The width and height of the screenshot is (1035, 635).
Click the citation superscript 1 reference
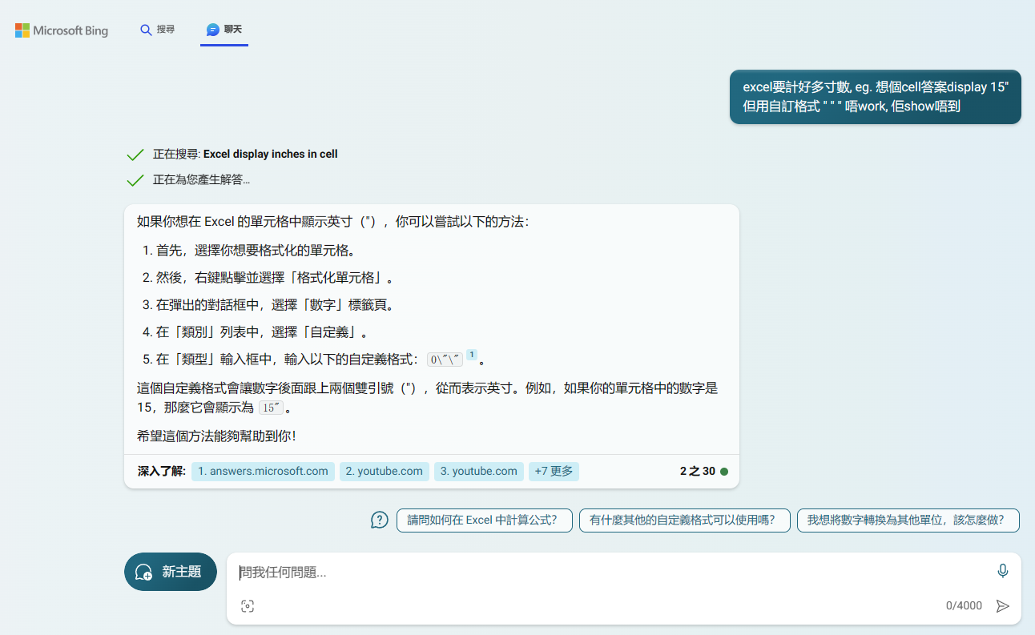472,355
